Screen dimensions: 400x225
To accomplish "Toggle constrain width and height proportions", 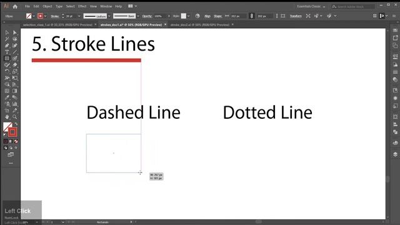I will pyautogui.click(x=251, y=16).
